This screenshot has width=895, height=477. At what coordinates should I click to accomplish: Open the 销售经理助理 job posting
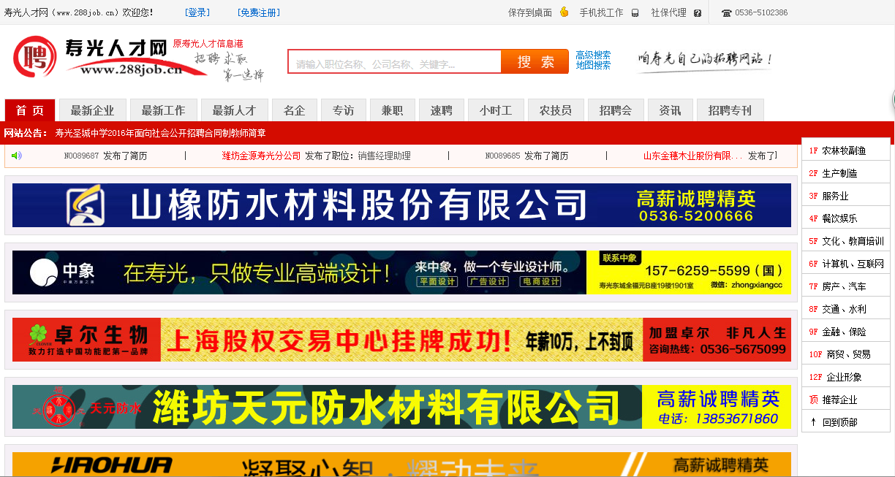click(385, 156)
